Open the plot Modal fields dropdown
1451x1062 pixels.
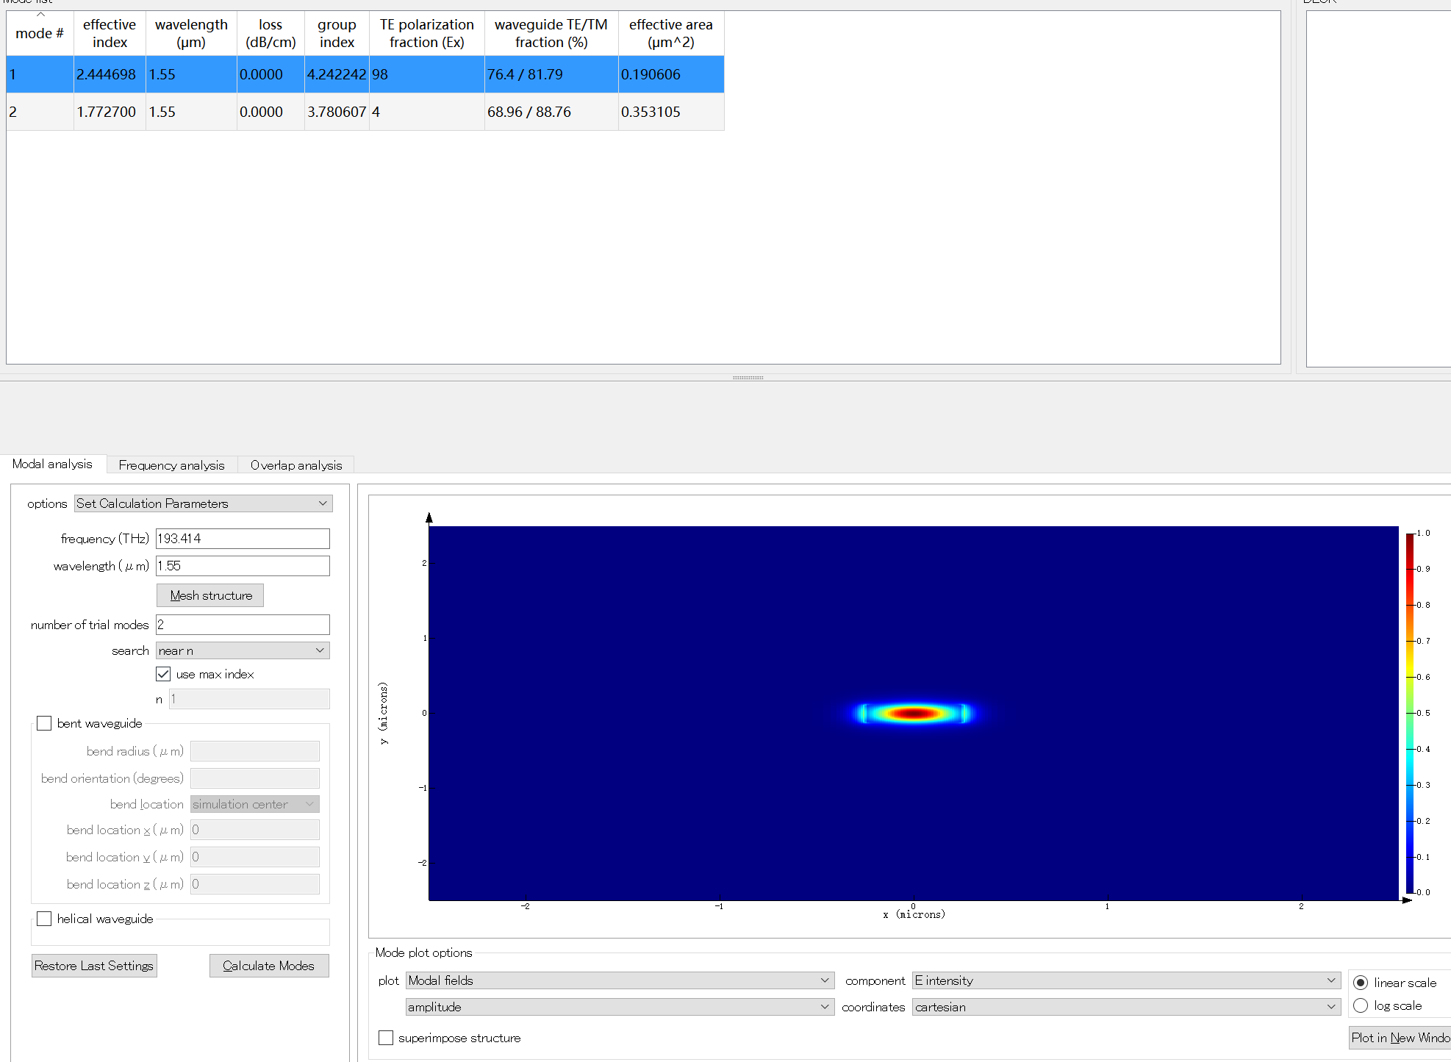click(619, 980)
